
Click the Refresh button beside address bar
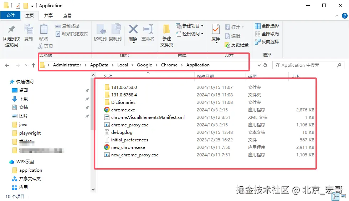tap(265, 65)
